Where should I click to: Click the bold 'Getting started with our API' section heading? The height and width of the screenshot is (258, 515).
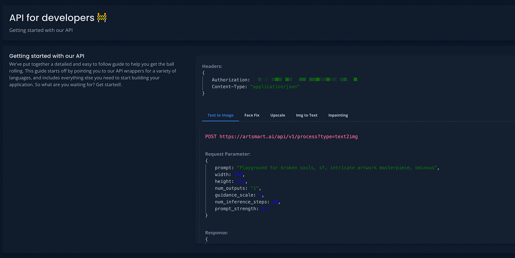pos(47,56)
